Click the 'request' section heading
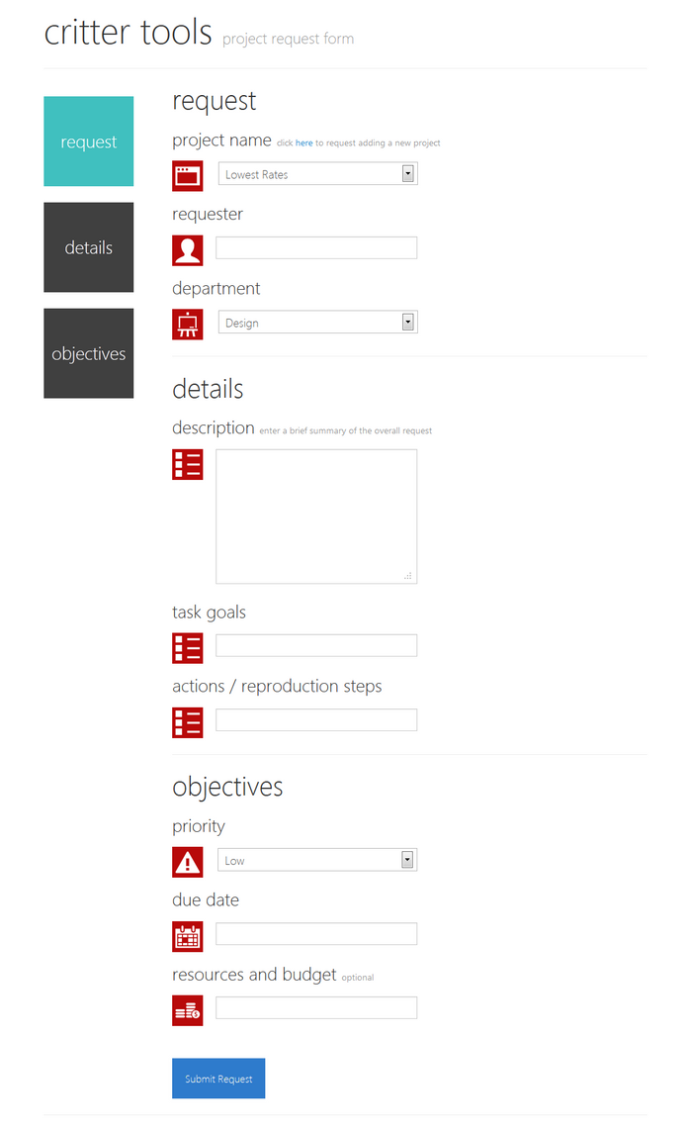 point(215,102)
